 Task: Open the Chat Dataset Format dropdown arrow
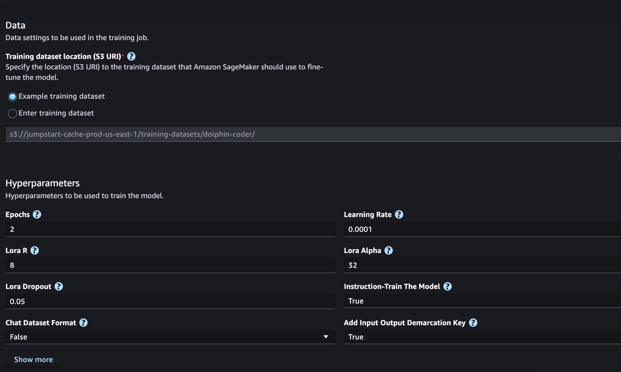tap(326, 337)
